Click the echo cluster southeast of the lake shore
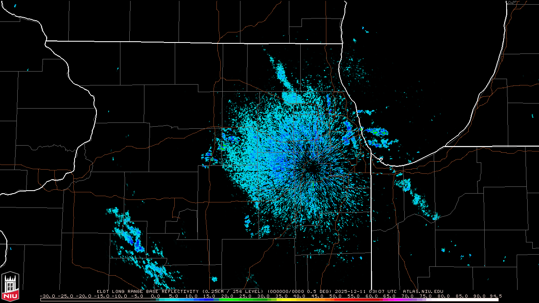 click(x=406, y=184)
